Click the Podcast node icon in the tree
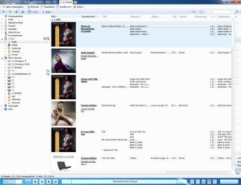241x185 pixels. click(x=6, y=26)
